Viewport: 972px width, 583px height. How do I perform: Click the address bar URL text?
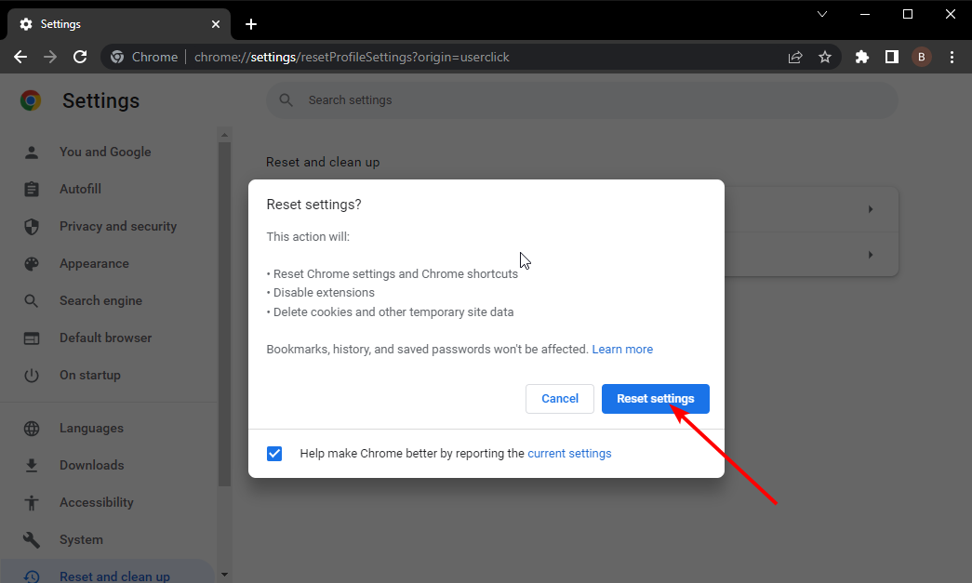352,57
